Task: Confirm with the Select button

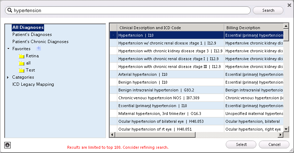Action: [241, 144]
